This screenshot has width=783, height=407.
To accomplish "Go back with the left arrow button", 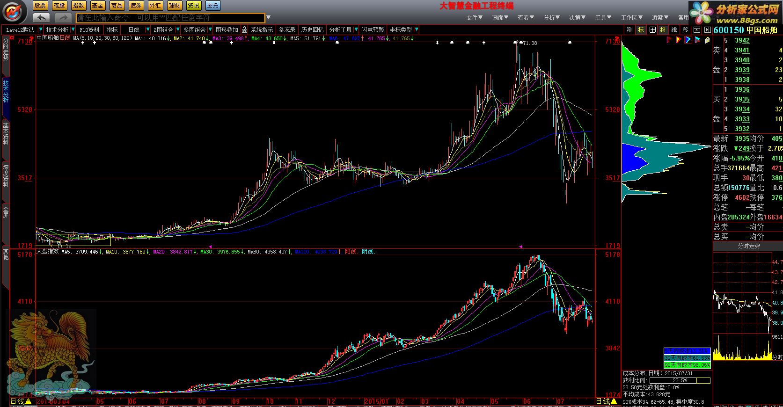I will coord(41,18).
